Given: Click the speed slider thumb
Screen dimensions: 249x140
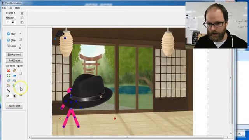Looking at the screenshot, I should click(20, 39).
